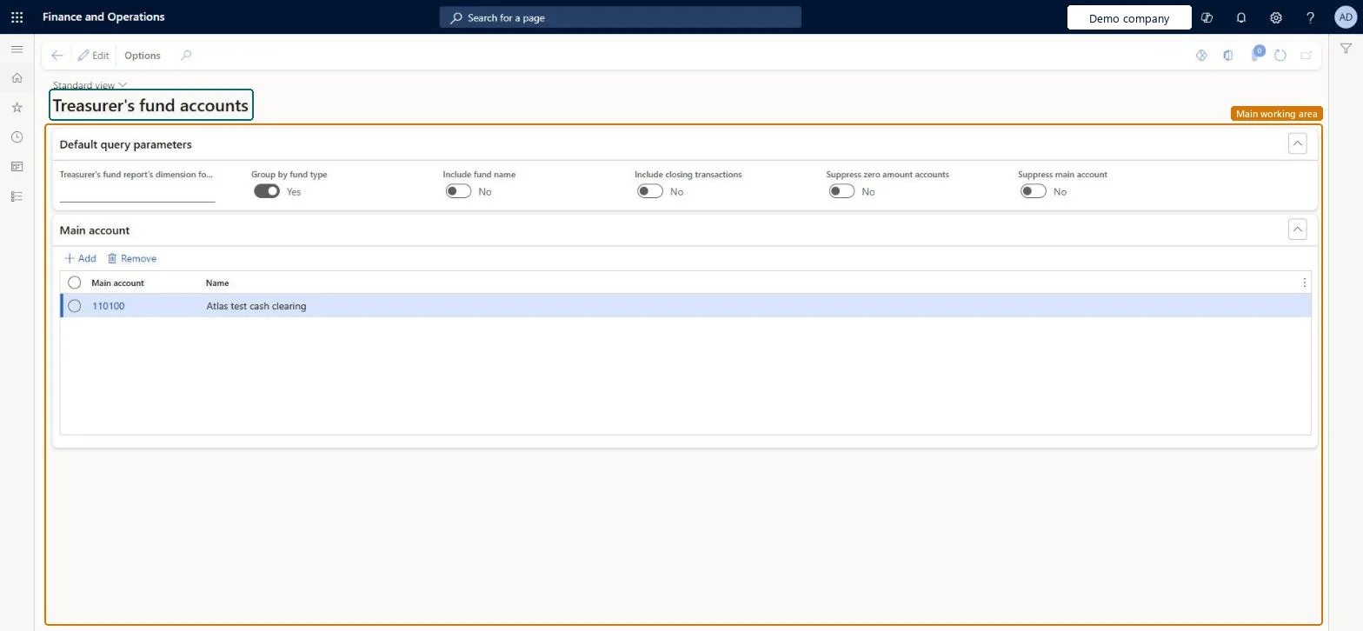1363x631 pixels.
Task: Enable Suppress zero amount accounts toggle
Action: pyautogui.click(x=841, y=191)
